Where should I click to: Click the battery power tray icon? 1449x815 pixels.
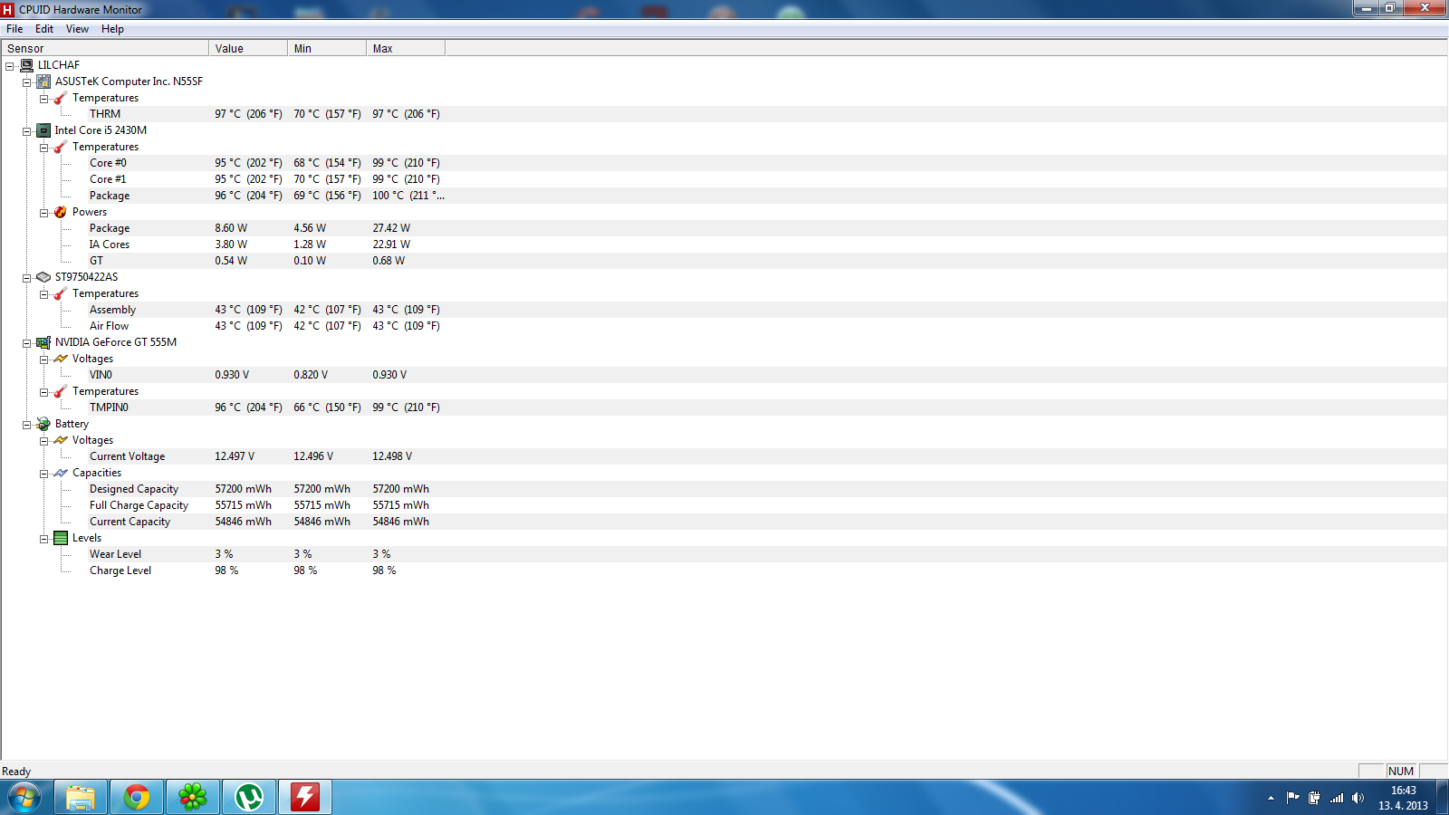coord(1314,798)
